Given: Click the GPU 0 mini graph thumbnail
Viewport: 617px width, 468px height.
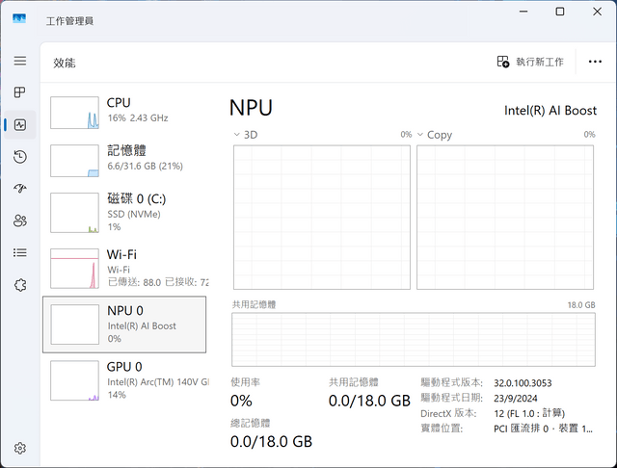Looking at the screenshot, I should pyautogui.click(x=75, y=380).
